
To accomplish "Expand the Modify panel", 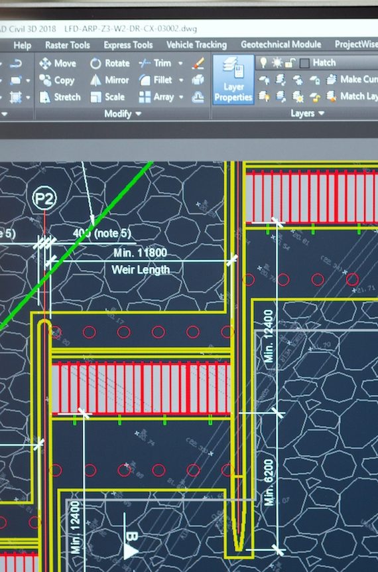I will click(x=123, y=114).
